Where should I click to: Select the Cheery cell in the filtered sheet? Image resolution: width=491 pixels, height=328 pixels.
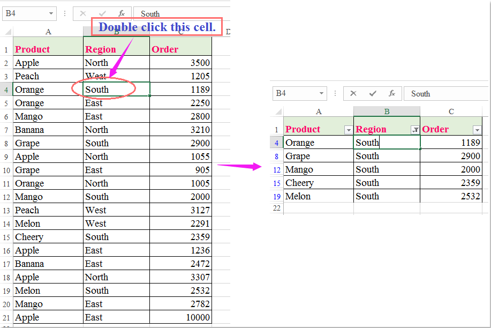click(x=318, y=183)
